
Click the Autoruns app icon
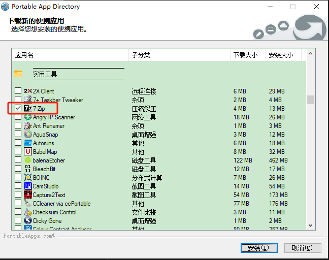(28, 143)
